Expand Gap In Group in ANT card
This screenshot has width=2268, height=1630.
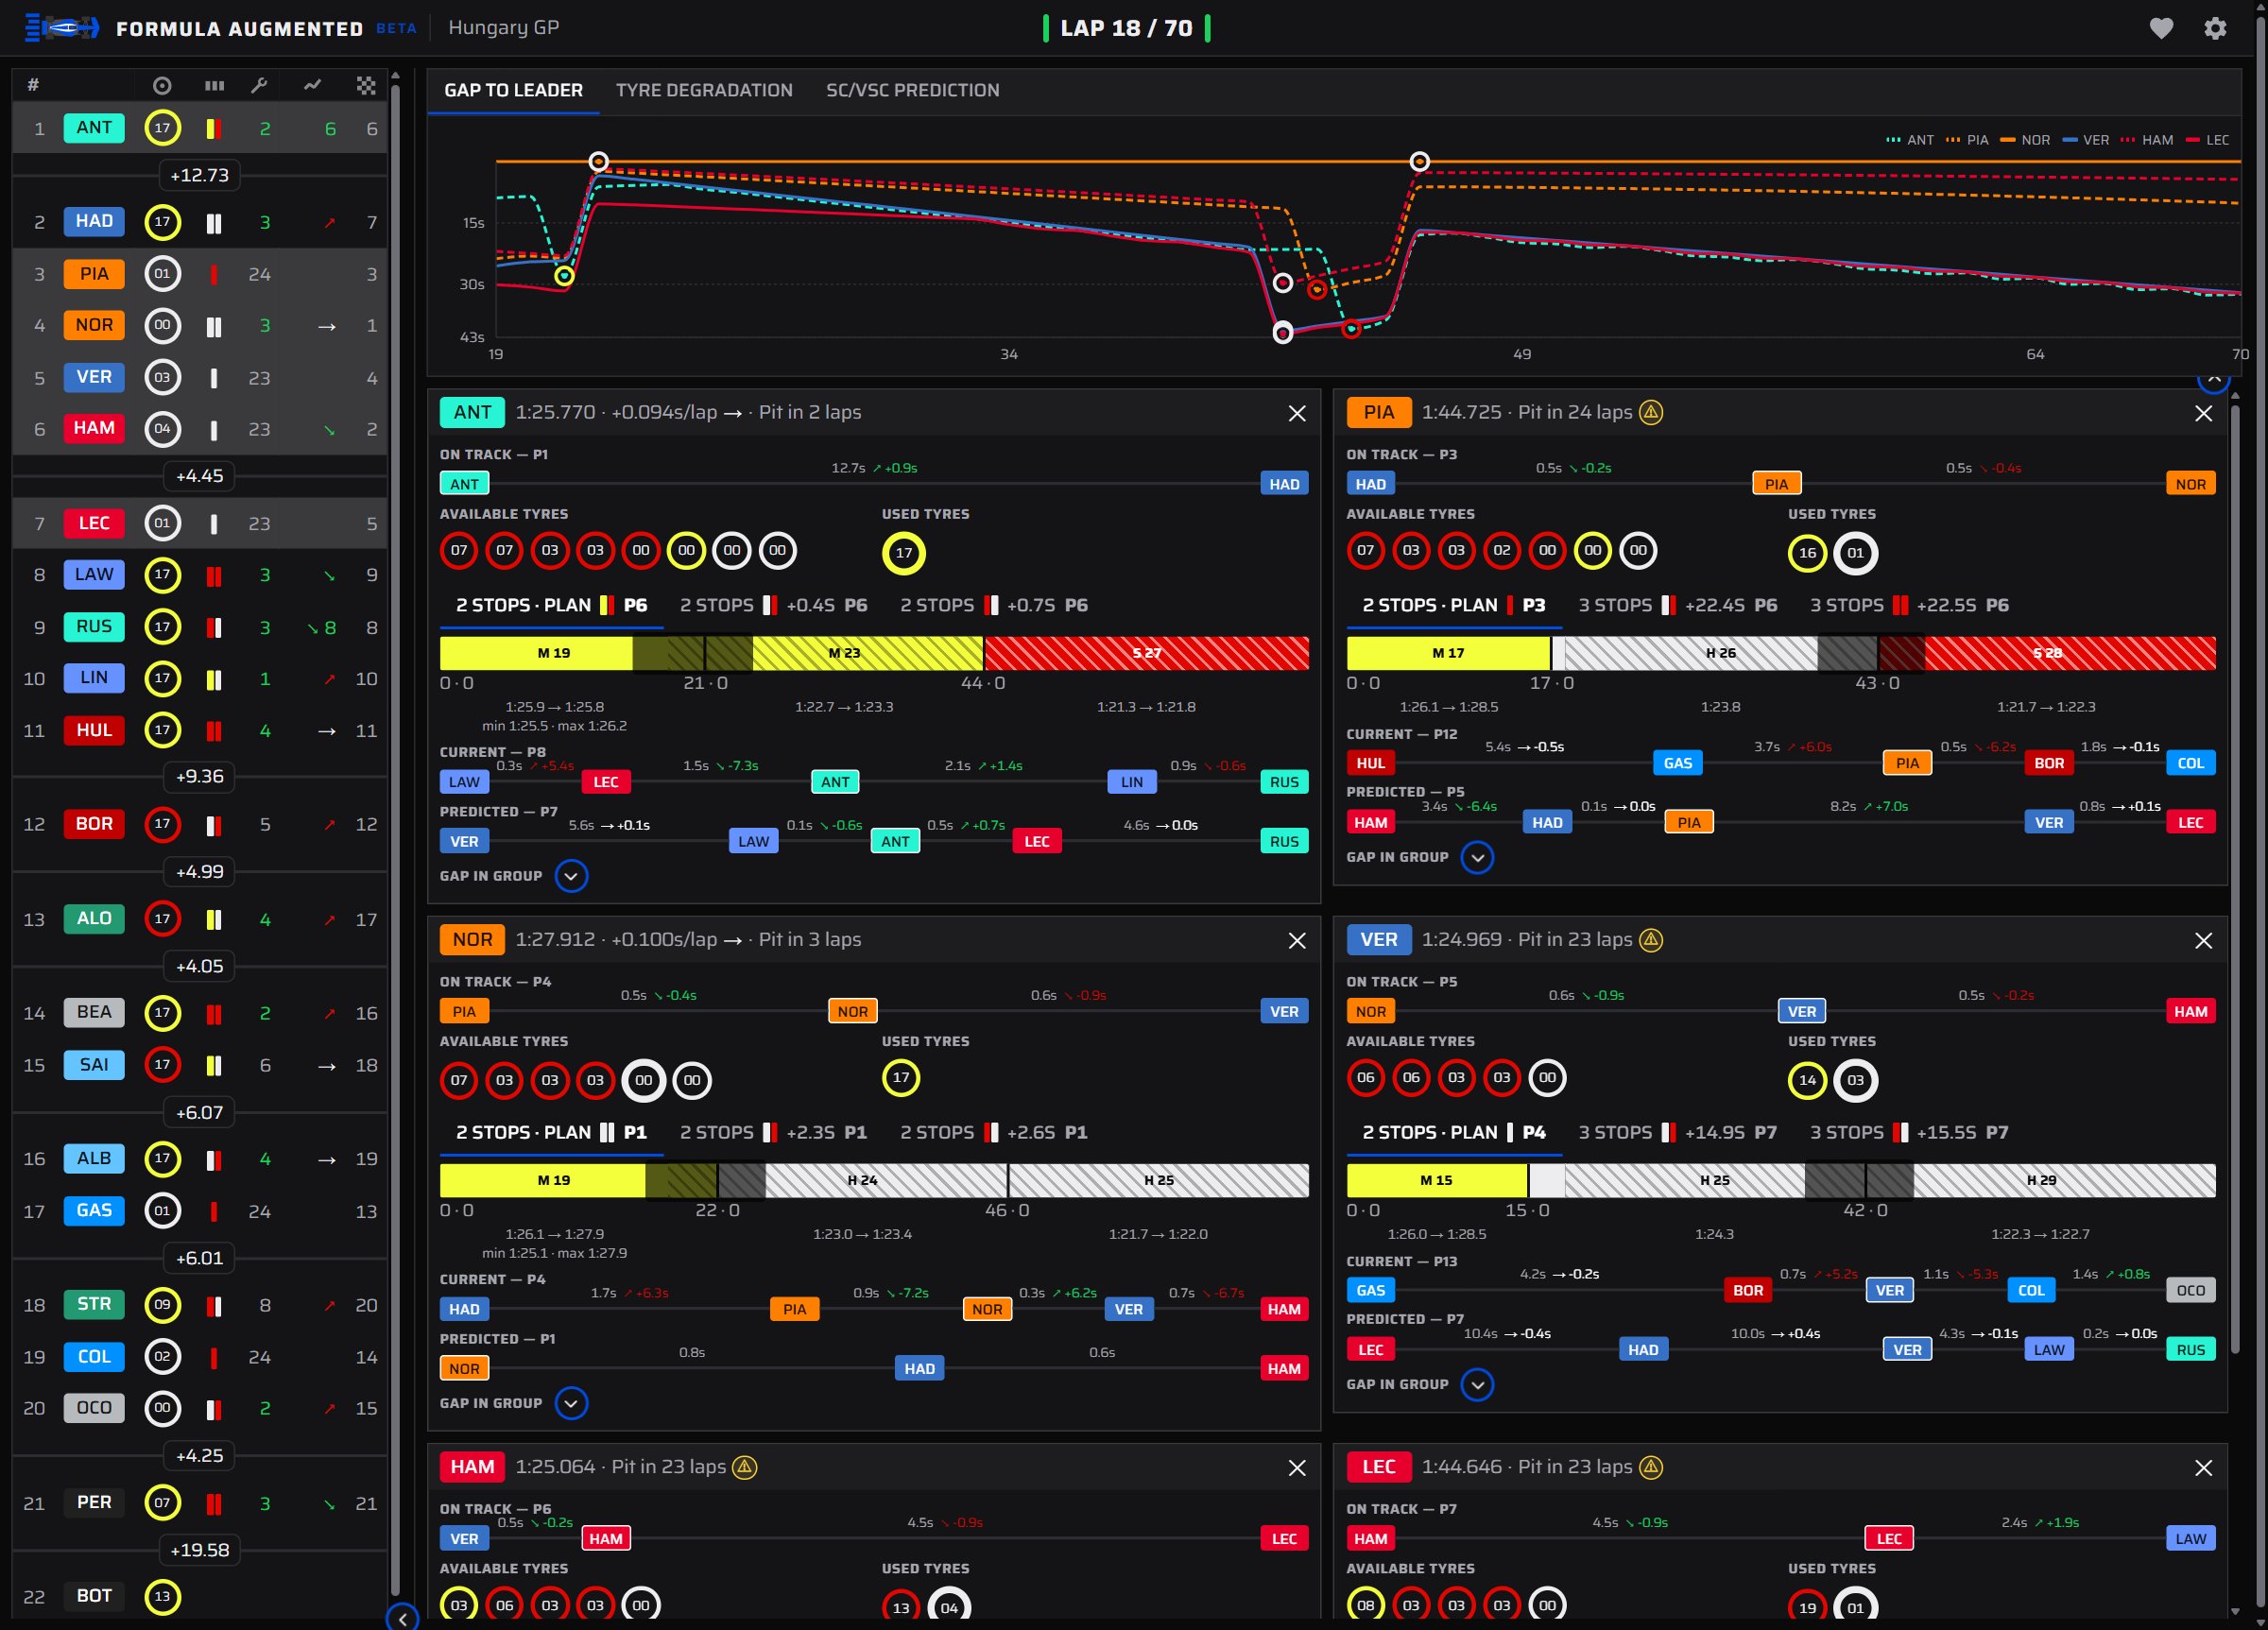pos(571,876)
